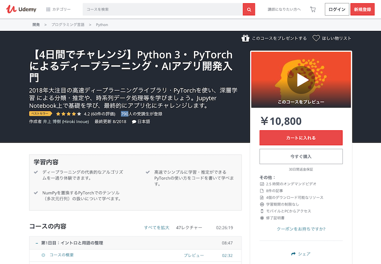Click 最終更新 8/2018 text
The height and width of the screenshot is (264, 381).
pos(110,122)
